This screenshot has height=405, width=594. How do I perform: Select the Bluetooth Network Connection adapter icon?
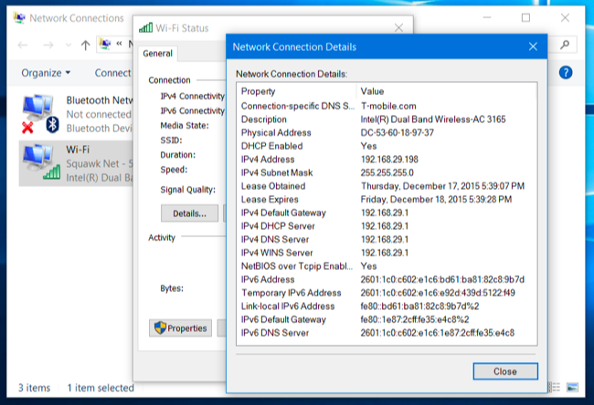[40, 114]
